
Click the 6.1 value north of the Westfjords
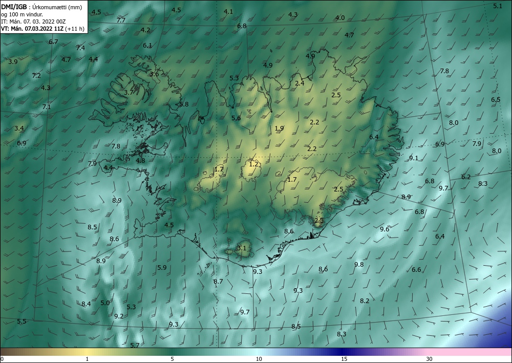147,46
